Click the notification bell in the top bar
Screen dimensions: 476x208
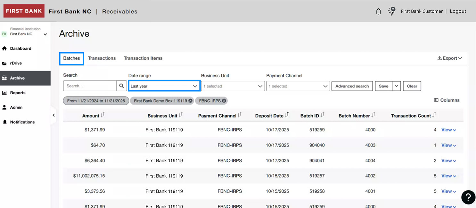(x=378, y=11)
